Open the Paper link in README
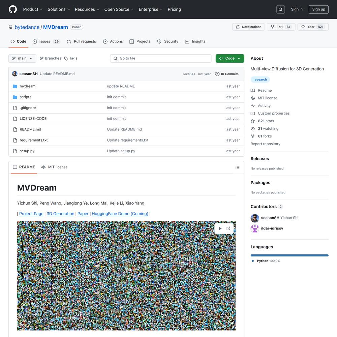The image size is (337, 337). click(x=83, y=214)
